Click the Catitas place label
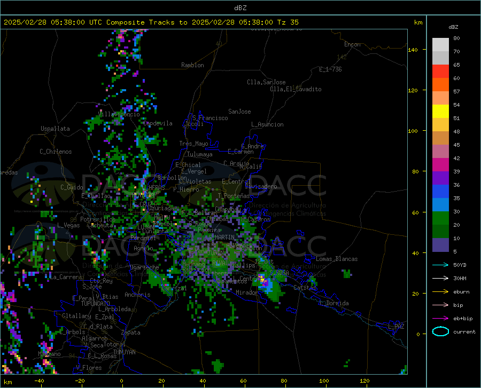 tap(305, 288)
